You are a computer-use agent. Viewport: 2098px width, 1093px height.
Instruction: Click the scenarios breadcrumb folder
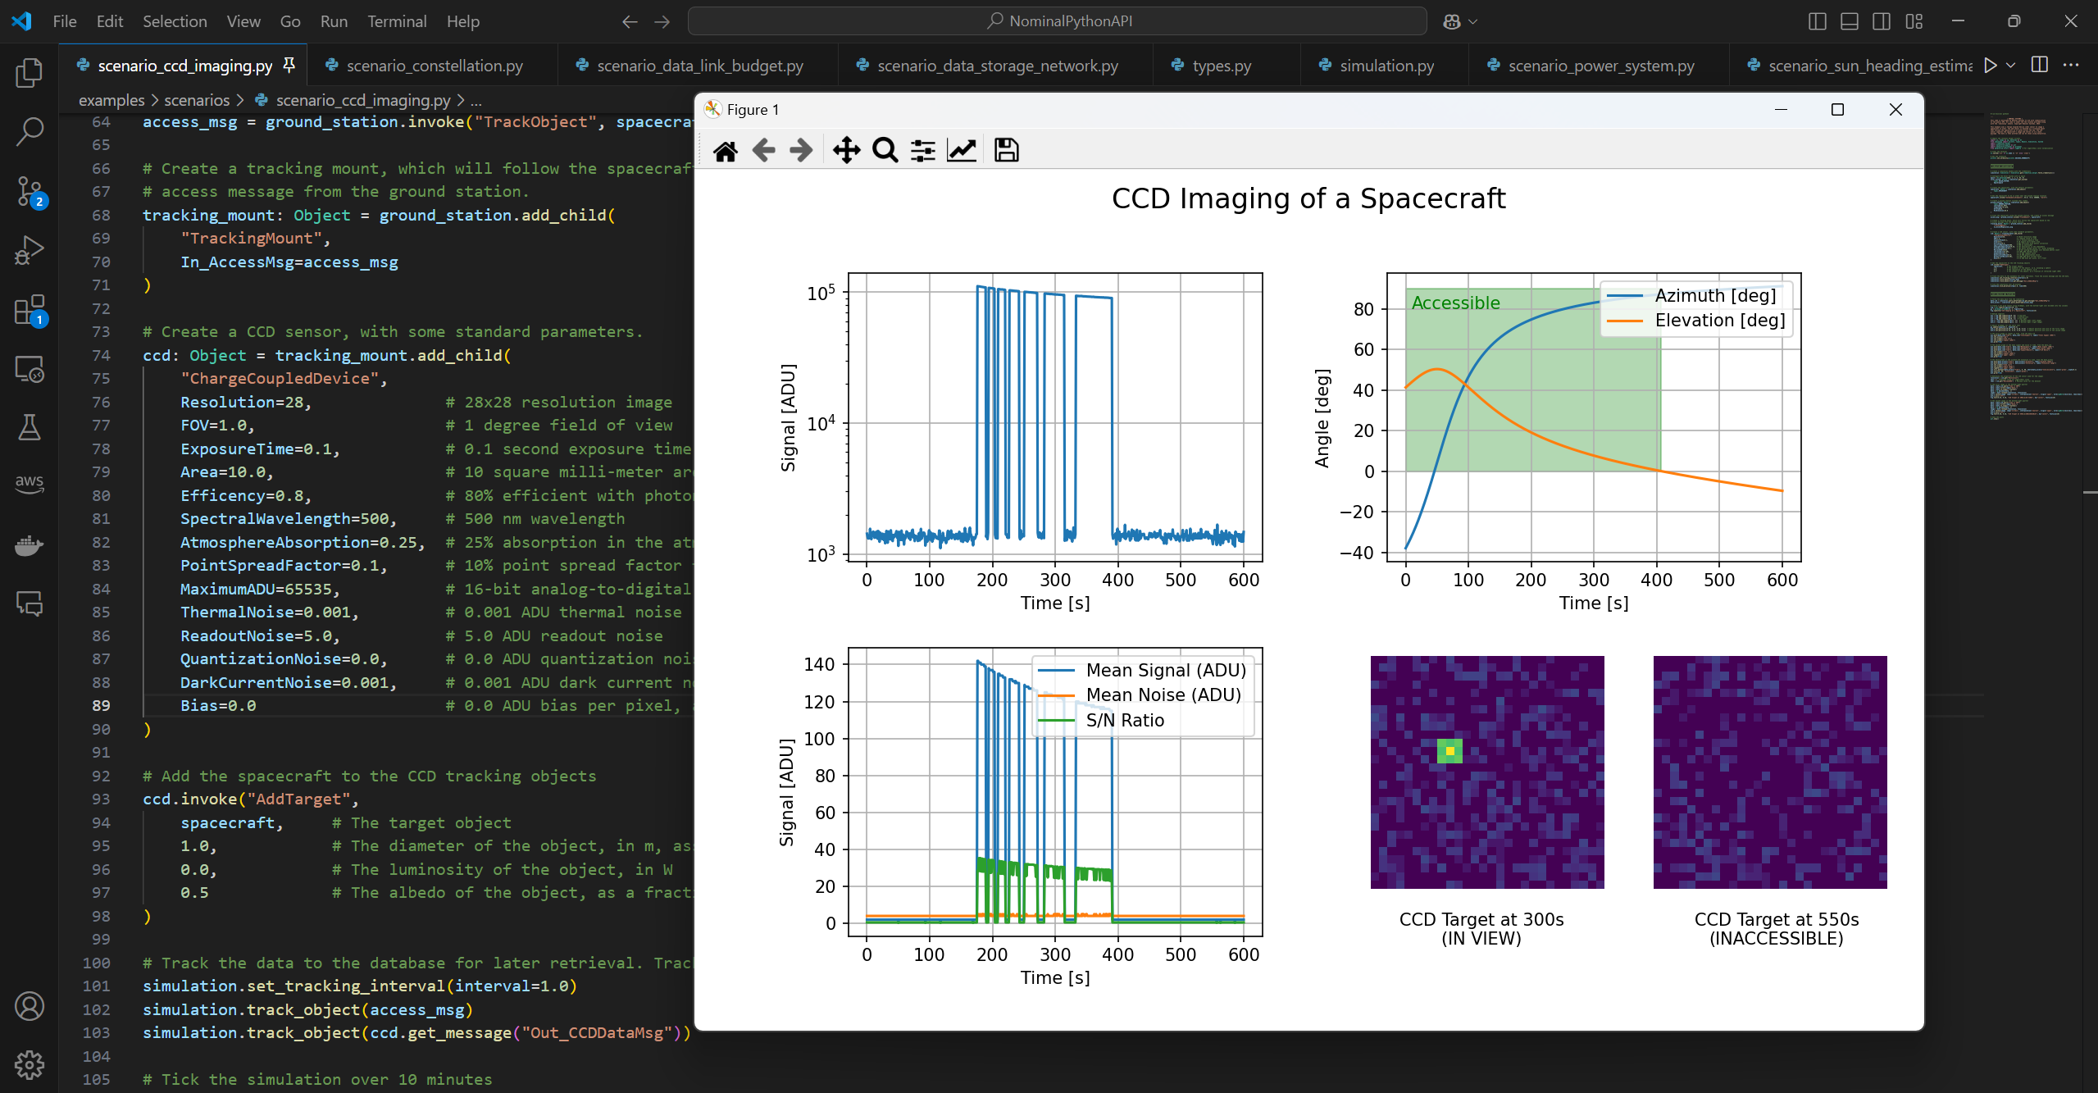click(197, 100)
